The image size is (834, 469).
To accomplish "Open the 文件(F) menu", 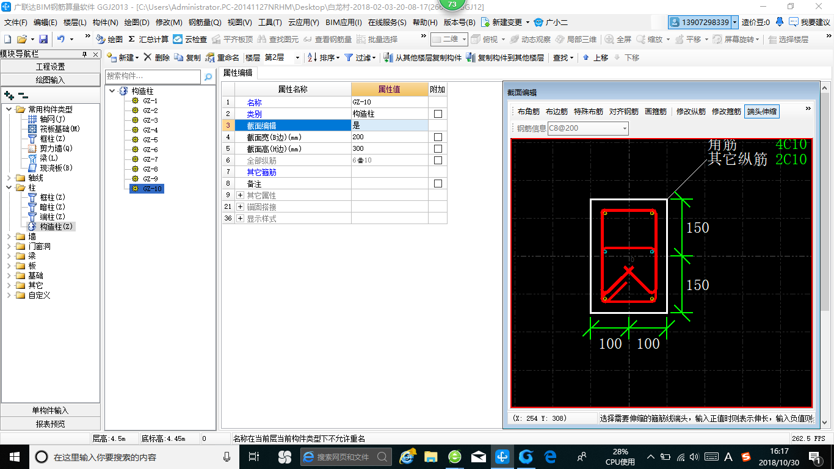I will coord(16,22).
